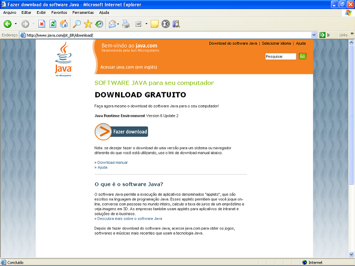This screenshot has height=266, width=355.
Task: Open the Mail toolbar dropdown arrow
Action: [118, 24]
